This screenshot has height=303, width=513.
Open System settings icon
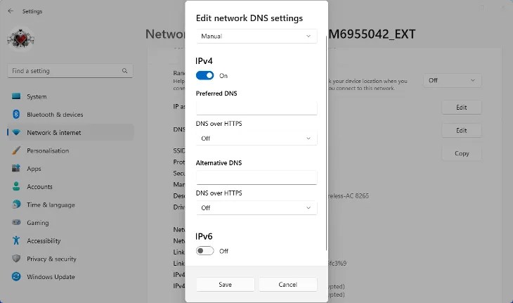coord(16,96)
